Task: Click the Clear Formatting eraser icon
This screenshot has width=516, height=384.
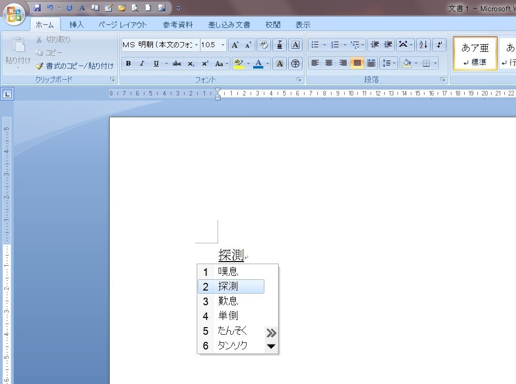Action: [263, 45]
